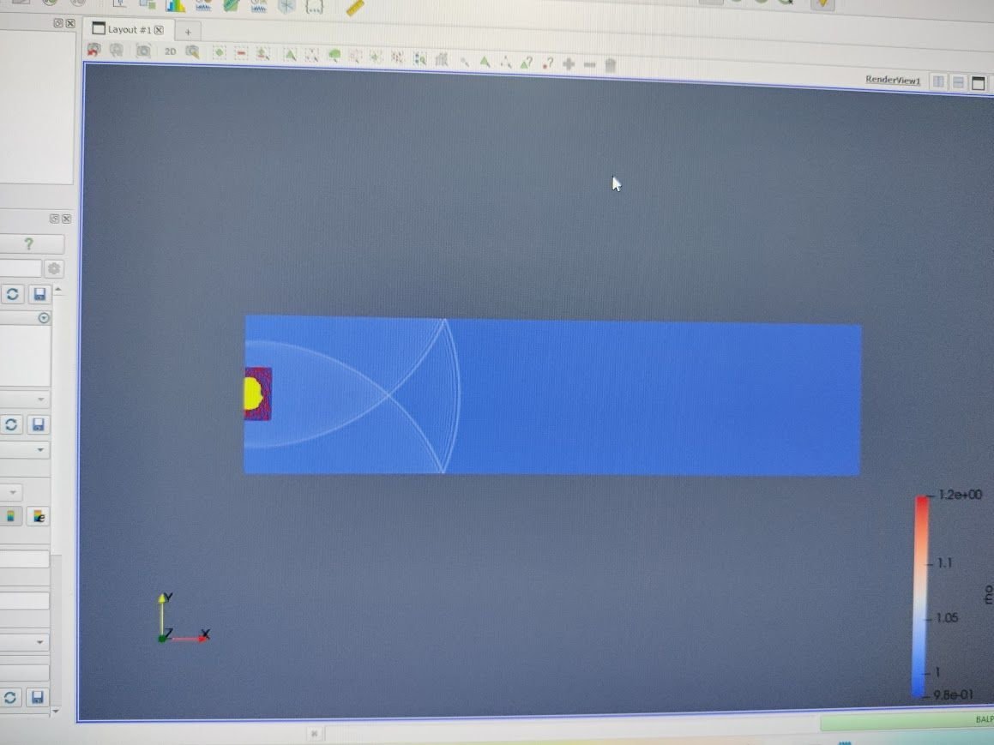Activate Select Cells With Polygon tool
The width and height of the screenshot is (994, 745).
click(x=377, y=57)
